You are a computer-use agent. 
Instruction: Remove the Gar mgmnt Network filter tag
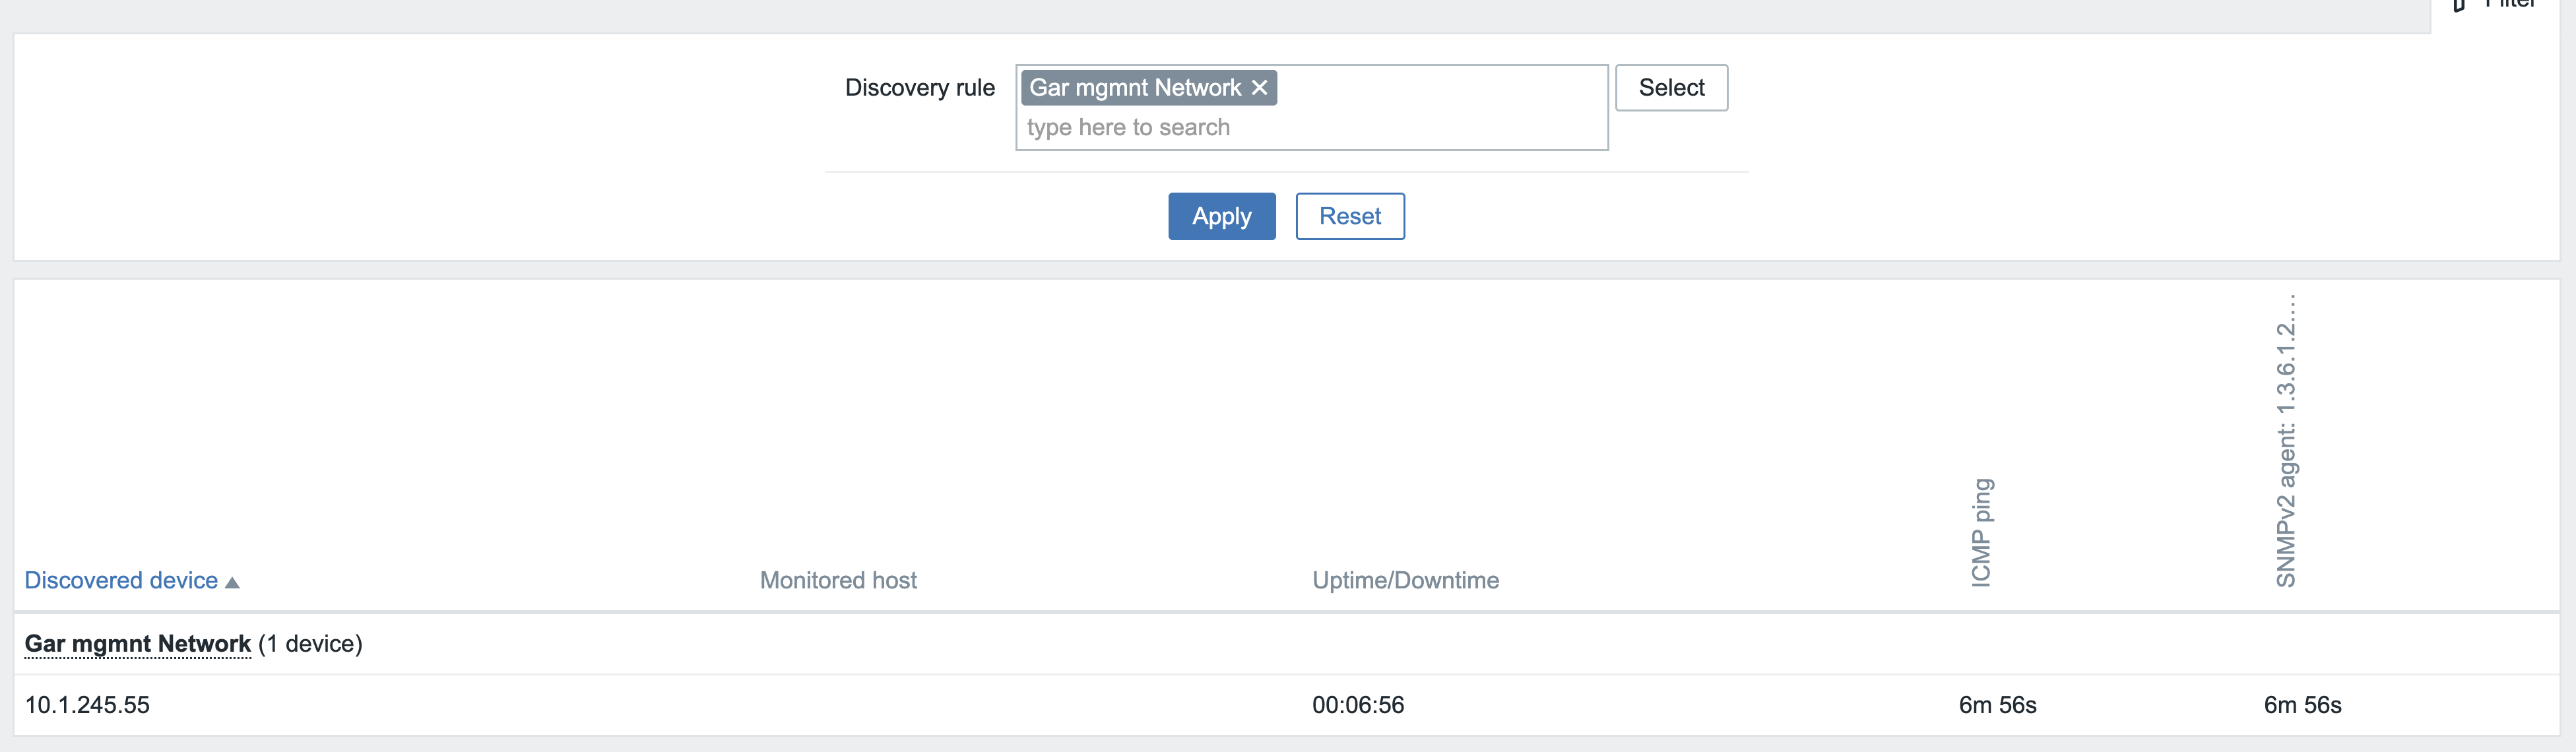click(x=1259, y=88)
